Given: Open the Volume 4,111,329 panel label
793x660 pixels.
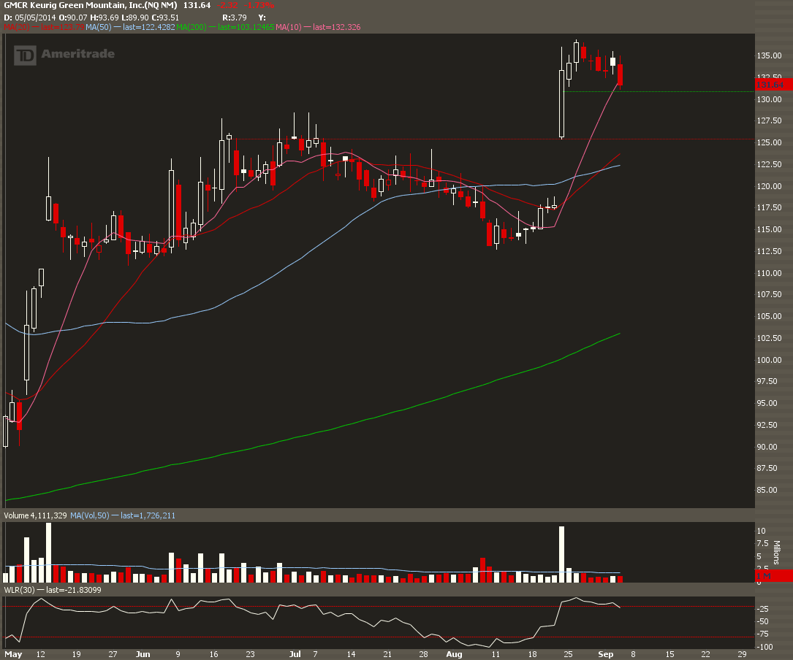Looking at the screenshot, I should (x=35, y=515).
